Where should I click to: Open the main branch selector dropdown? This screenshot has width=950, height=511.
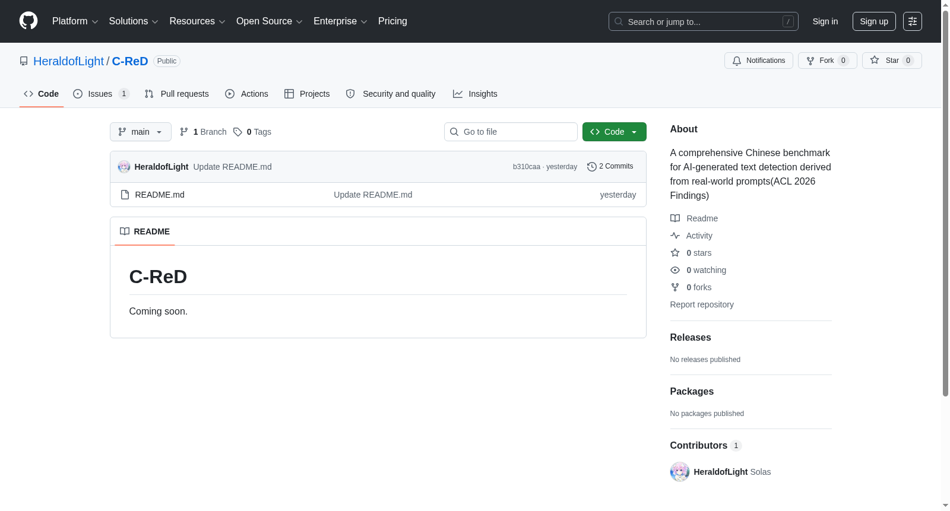click(x=141, y=132)
